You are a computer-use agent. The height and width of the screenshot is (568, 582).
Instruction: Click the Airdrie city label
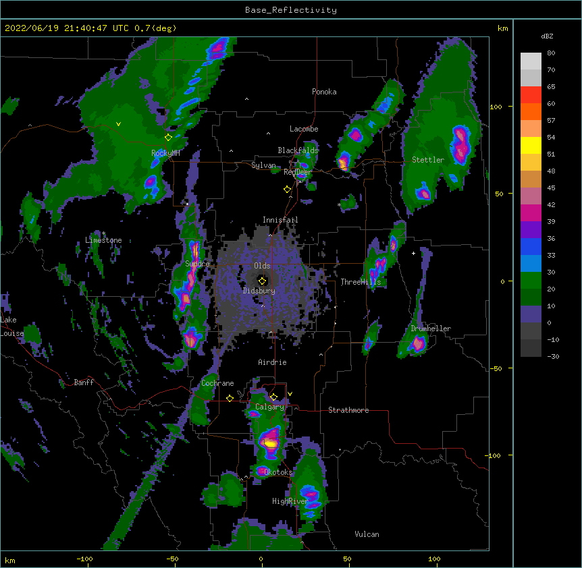tap(273, 362)
